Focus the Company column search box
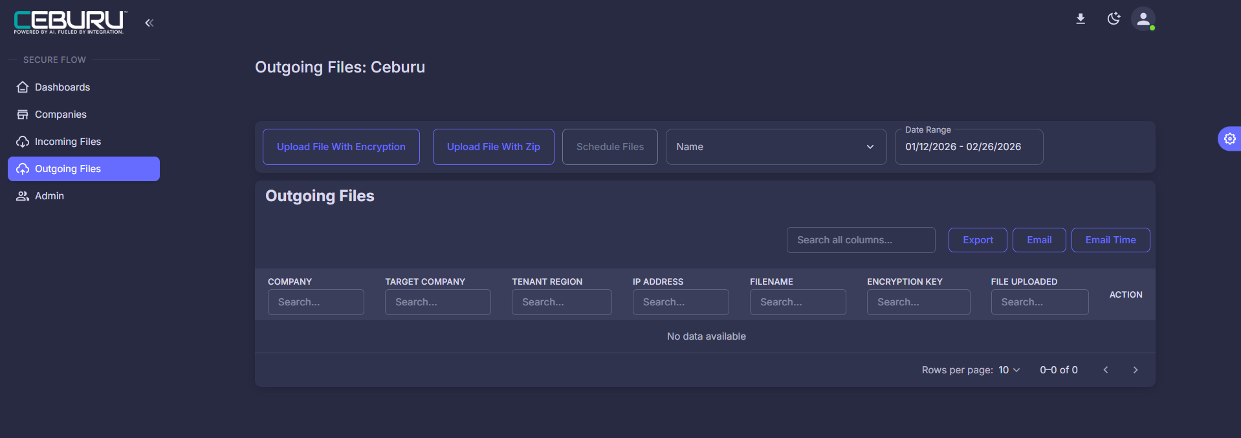Image resolution: width=1241 pixels, height=438 pixels. click(x=316, y=302)
